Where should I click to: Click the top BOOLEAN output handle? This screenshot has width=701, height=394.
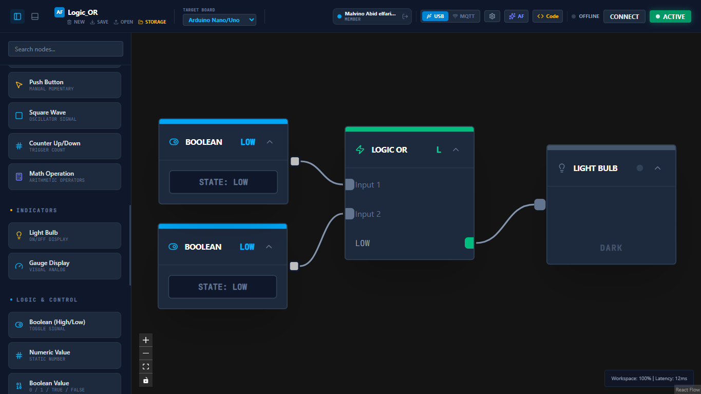295,161
